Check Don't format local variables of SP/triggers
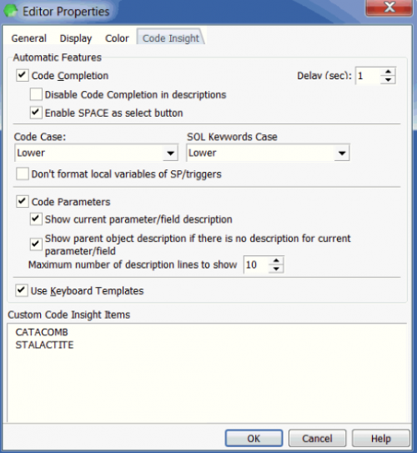 23,174
